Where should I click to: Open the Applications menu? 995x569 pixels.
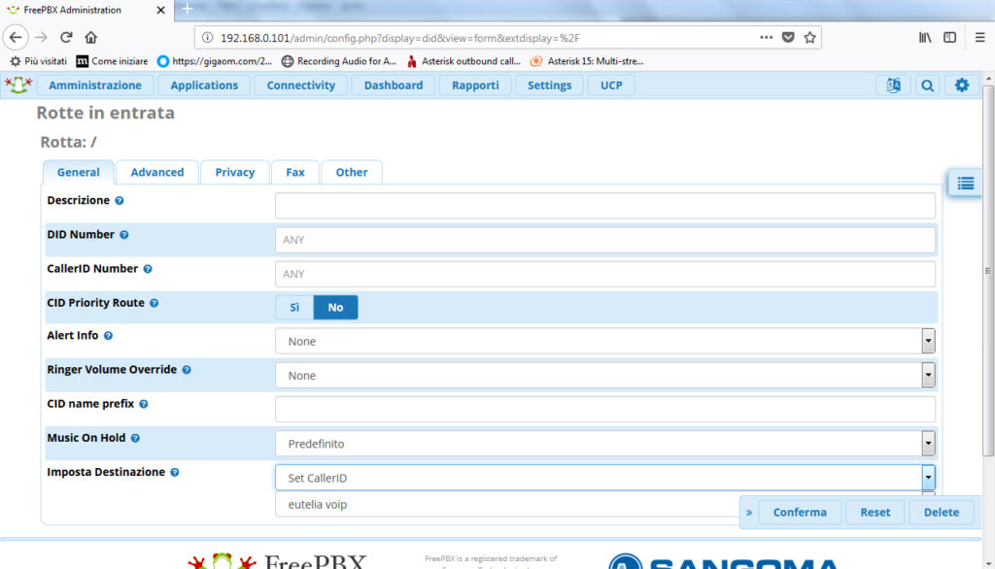[x=204, y=85]
